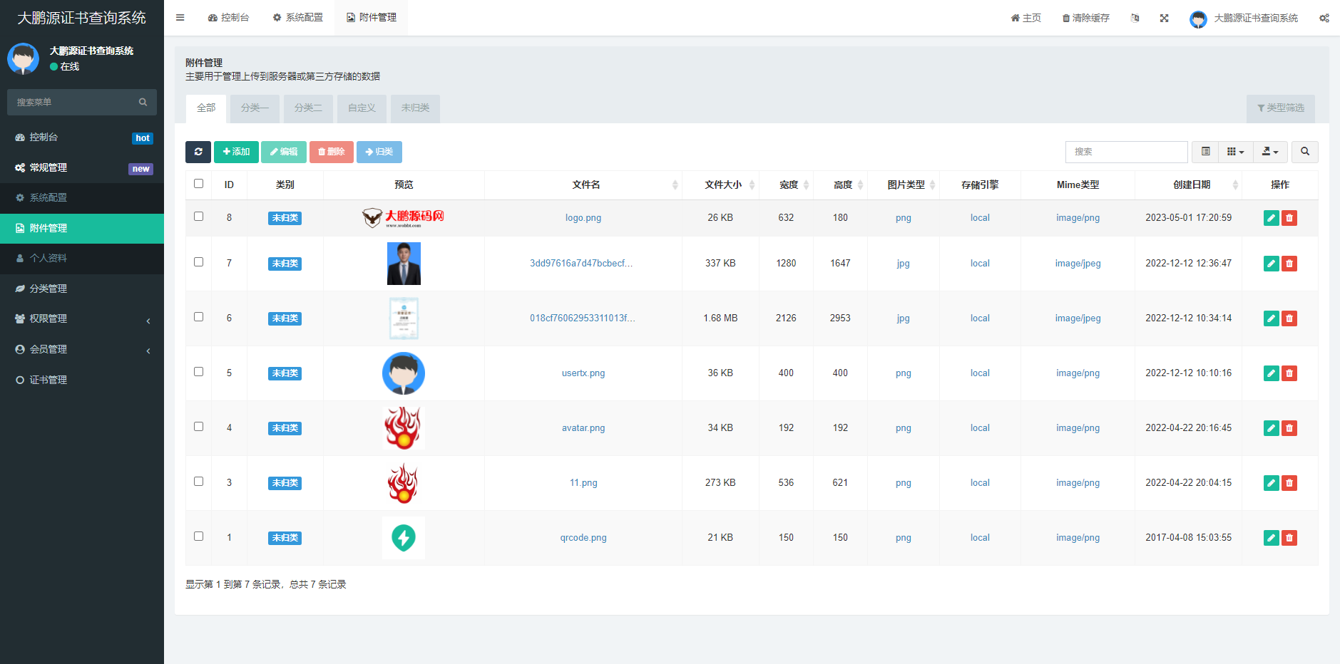The image size is (1340, 664).
Task: Click the usertx.png avatar thumbnail
Action: pos(403,373)
